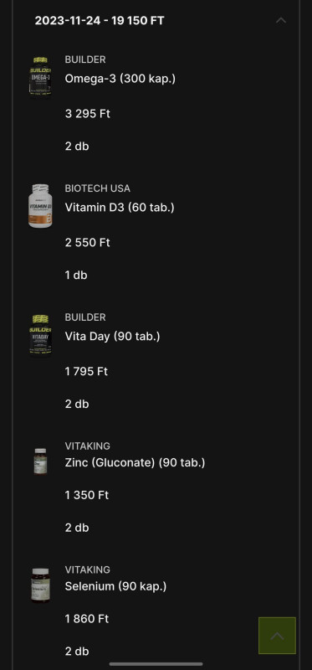Image resolution: width=312 pixels, height=670 pixels.
Task: Select the BUILDER brand label above Vita Day
Action: (85, 317)
